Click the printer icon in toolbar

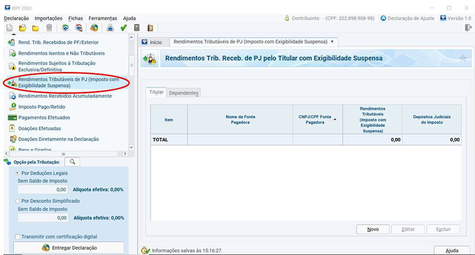click(110, 28)
